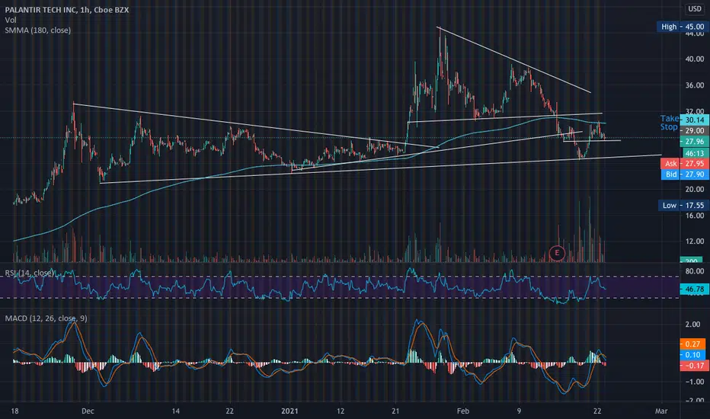Click the 40.00 price scale level

click(x=695, y=59)
